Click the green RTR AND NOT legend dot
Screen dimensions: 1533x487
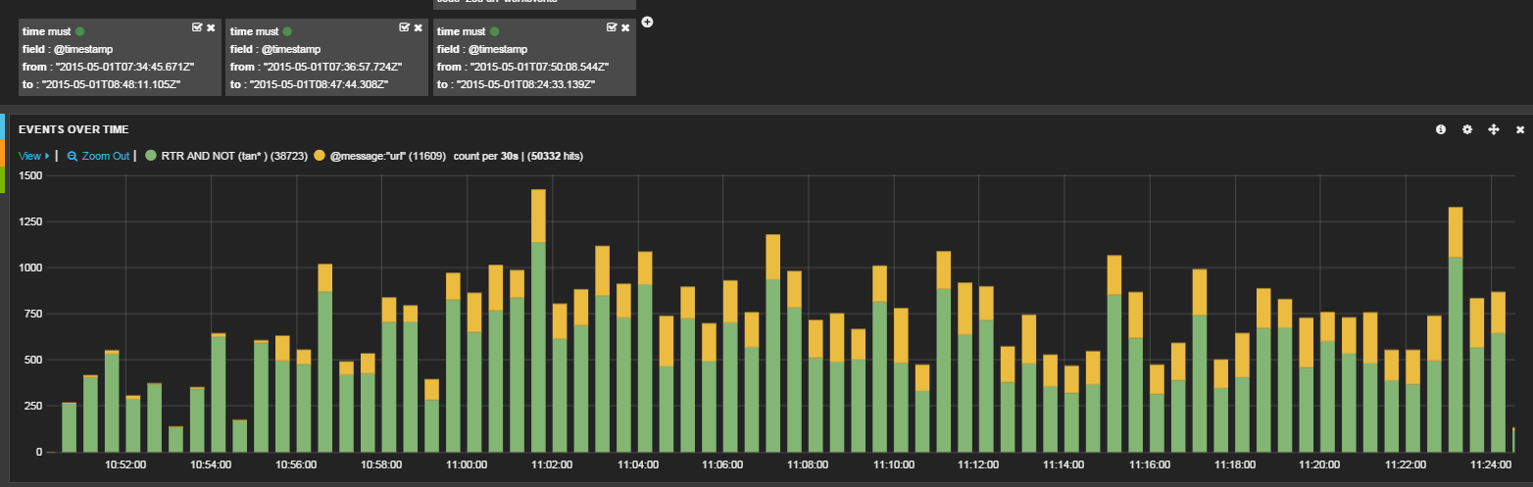(150, 156)
